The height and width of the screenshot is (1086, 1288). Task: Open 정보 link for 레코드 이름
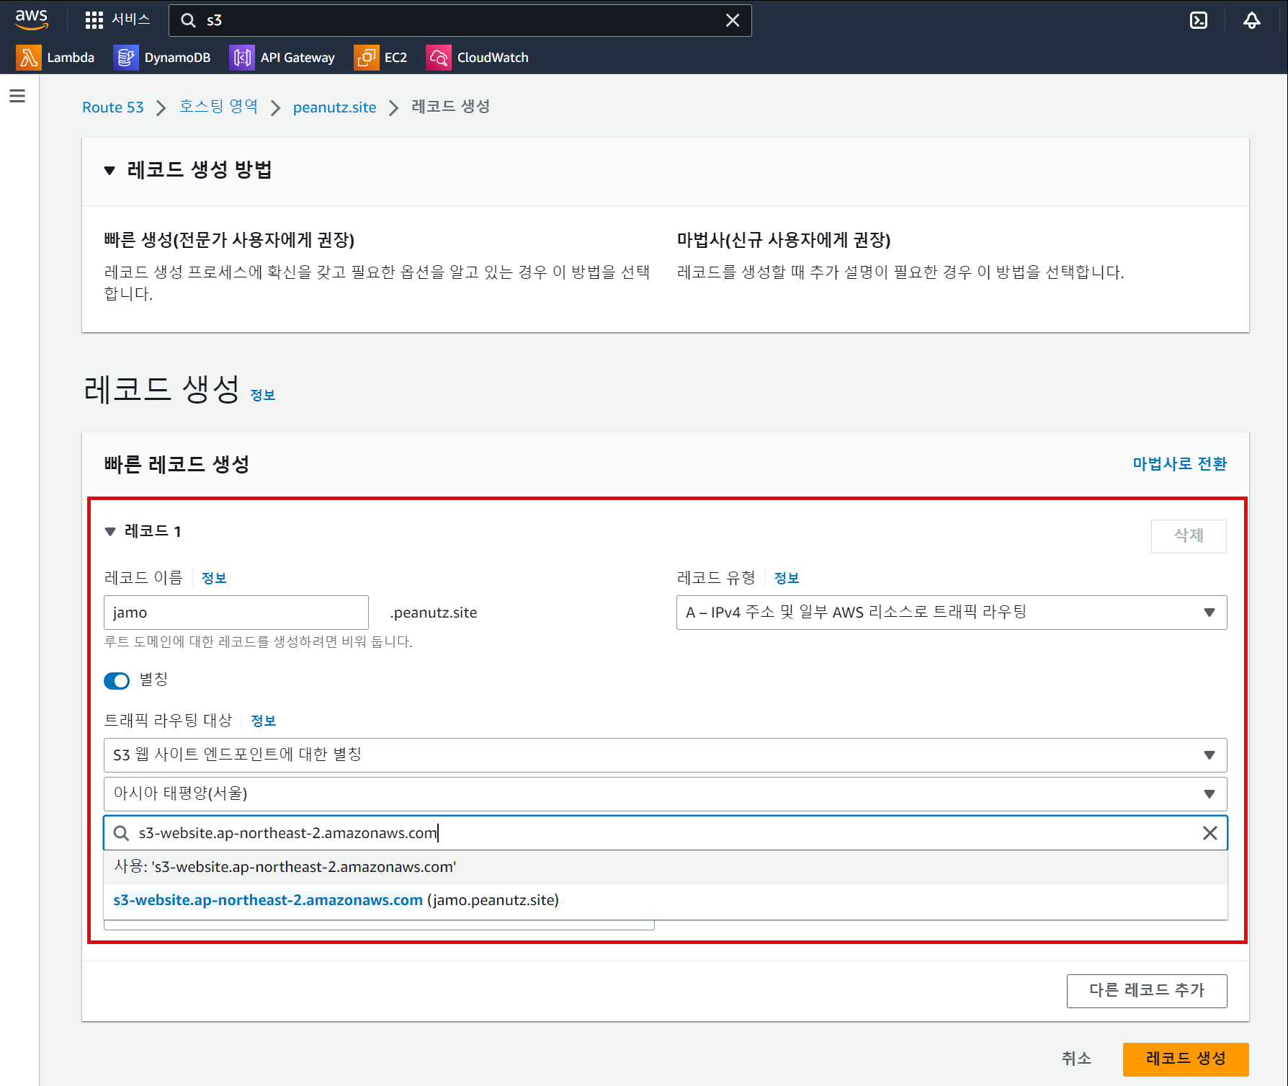214,578
